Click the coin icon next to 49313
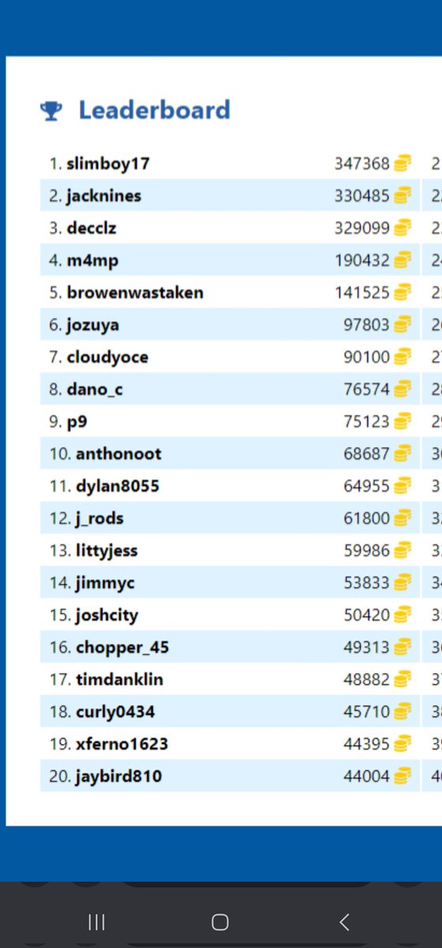Viewport: 442px width, 948px height. click(403, 647)
